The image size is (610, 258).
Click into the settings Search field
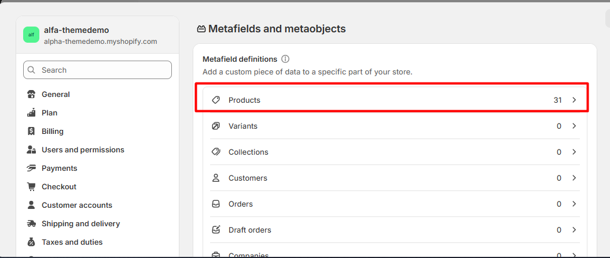point(97,70)
